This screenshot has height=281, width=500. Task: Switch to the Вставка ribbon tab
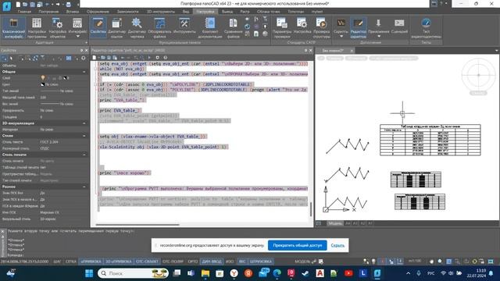coord(73,12)
